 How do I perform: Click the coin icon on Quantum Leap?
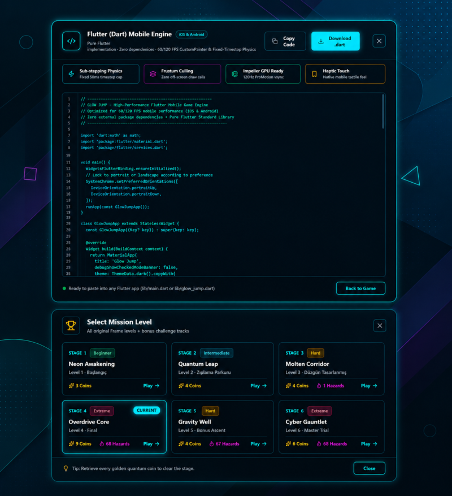[x=181, y=386]
